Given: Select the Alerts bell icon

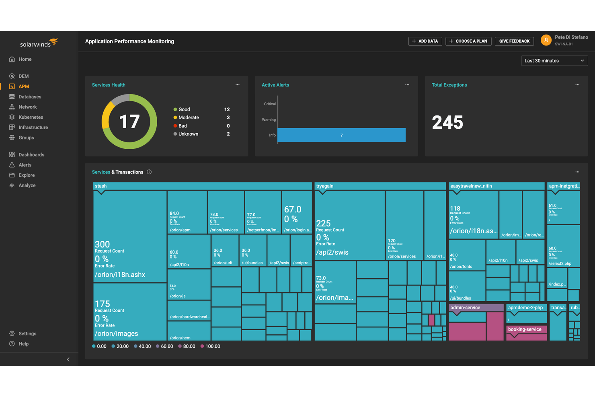Looking at the screenshot, I should click(x=12, y=165).
